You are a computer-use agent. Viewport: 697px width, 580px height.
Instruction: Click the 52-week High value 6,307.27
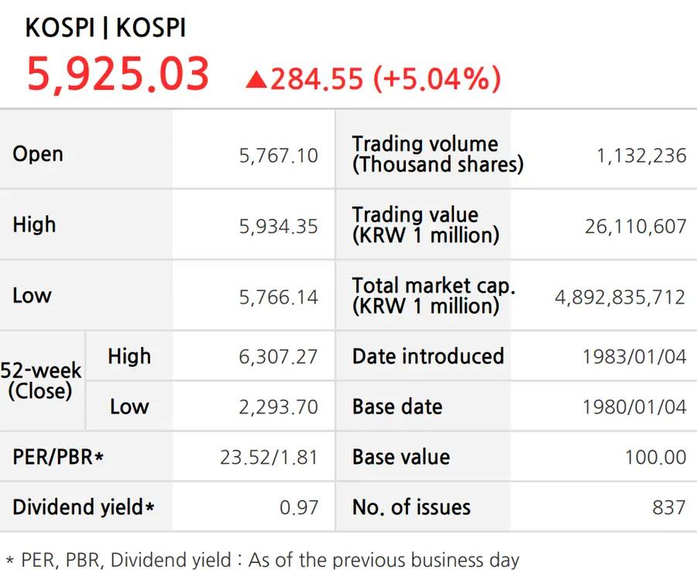click(278, 357)
